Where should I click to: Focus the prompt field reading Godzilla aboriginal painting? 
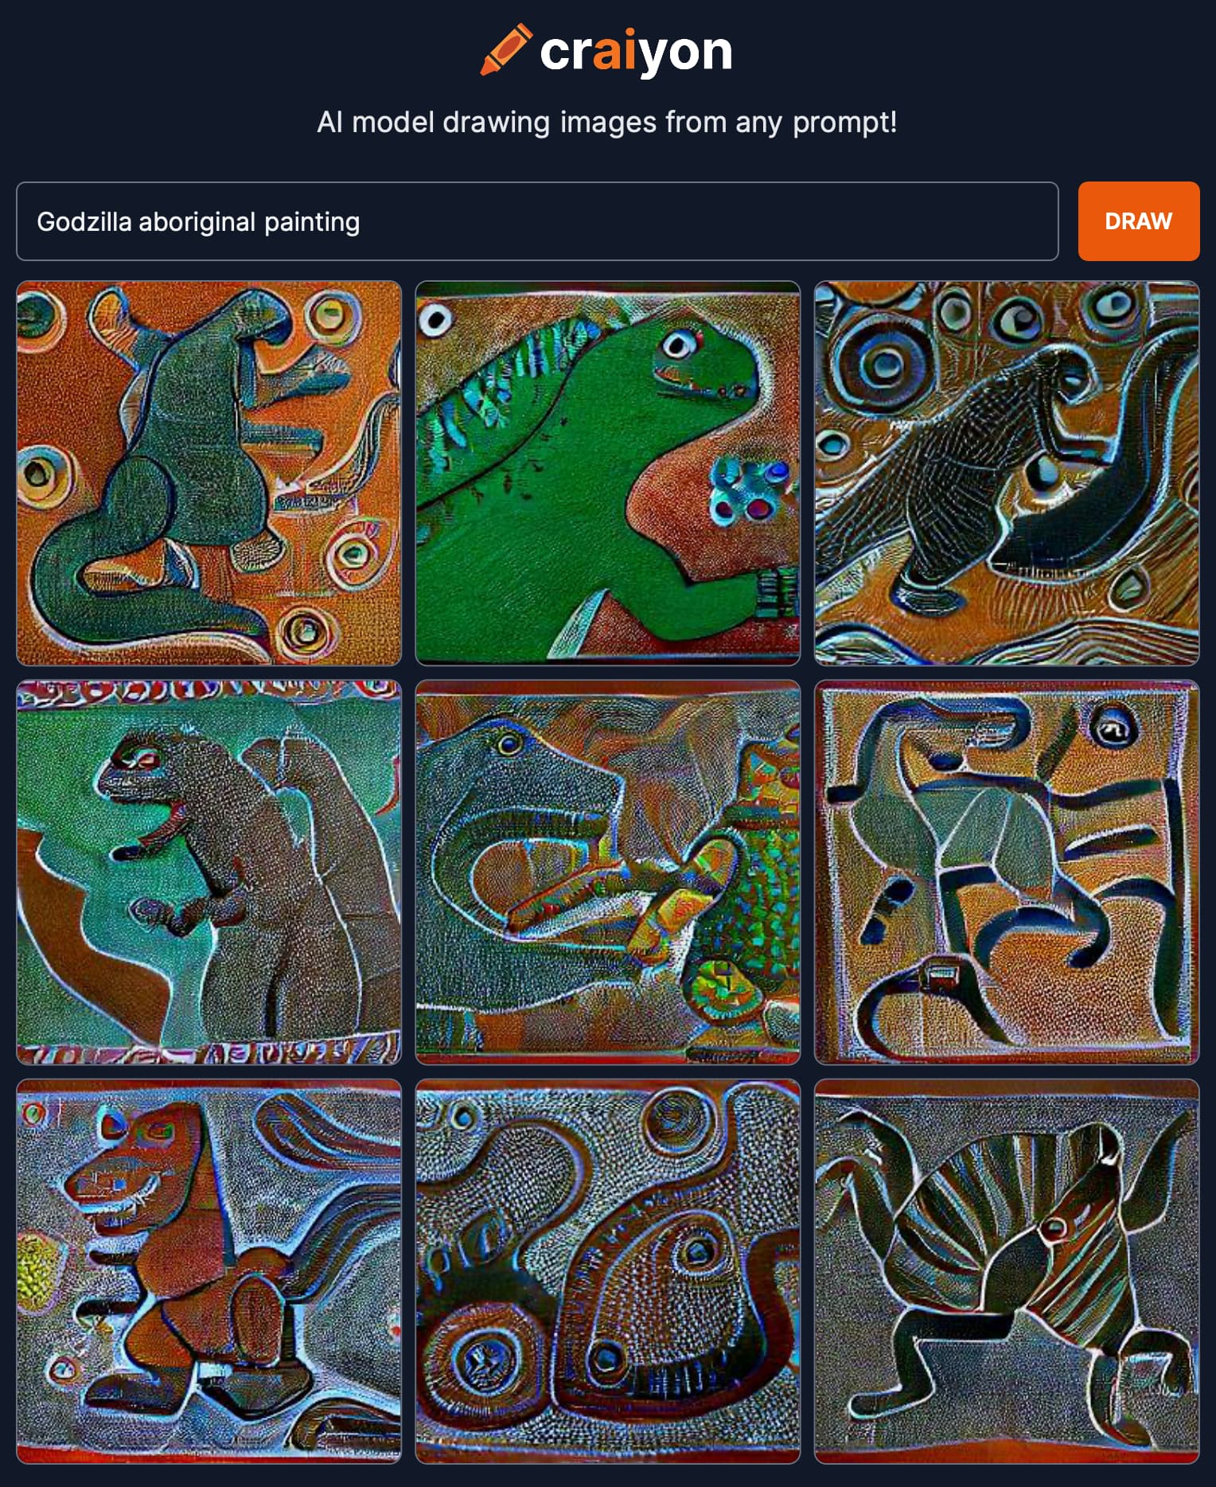click(x=537, y=221)
